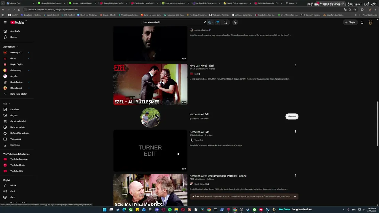Open options for Portakal Raconu video
The image size is (379, 213).
point(295,175)
